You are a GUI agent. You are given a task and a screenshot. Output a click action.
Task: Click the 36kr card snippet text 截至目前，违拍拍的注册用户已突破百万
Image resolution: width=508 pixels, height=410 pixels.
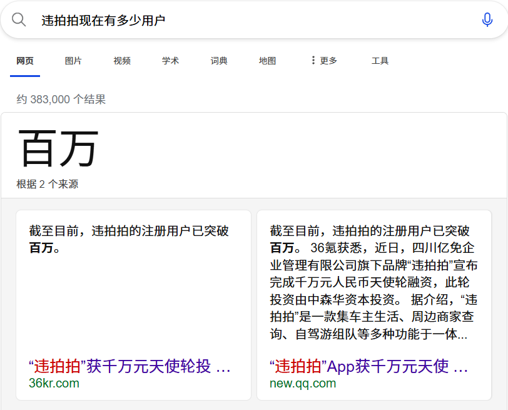coord(129,239)
